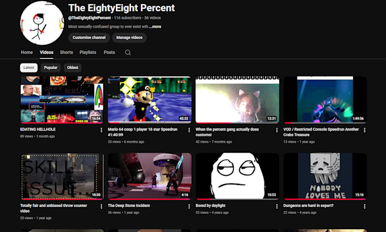
Task: Play the NOBODY LOVES ME ghast thumbnail
Action: coord(325,176)
